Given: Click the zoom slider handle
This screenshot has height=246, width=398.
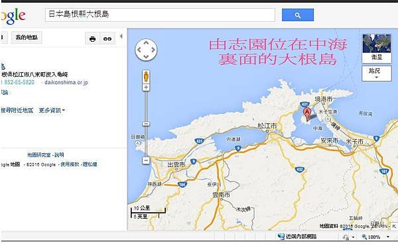Looking at the screenshot, I should 146,124.
